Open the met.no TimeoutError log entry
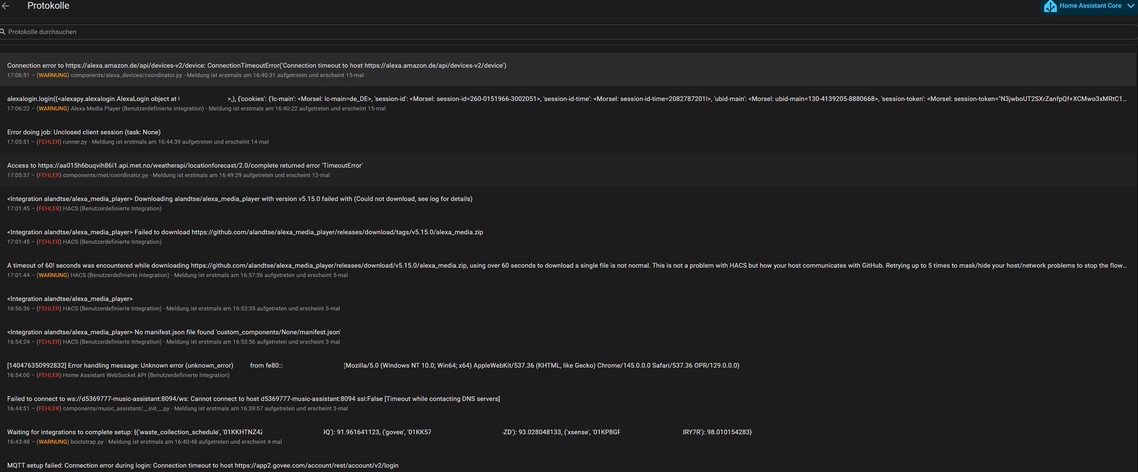 (x=184, y=170)
